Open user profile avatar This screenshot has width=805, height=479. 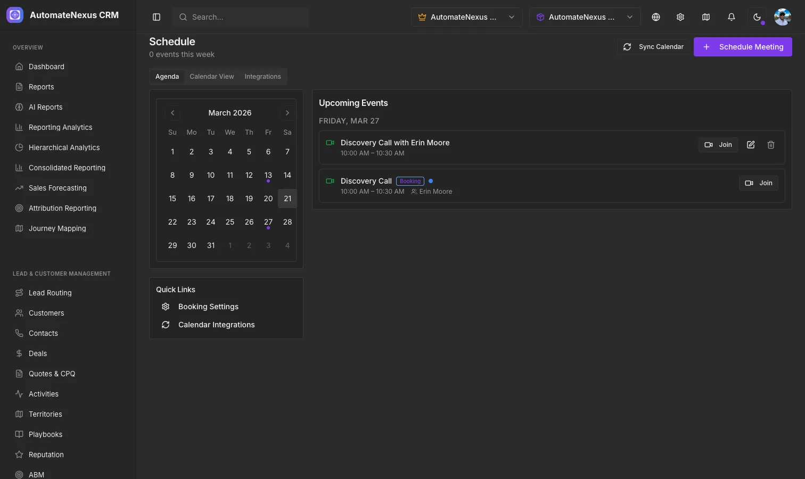point(783,17)
